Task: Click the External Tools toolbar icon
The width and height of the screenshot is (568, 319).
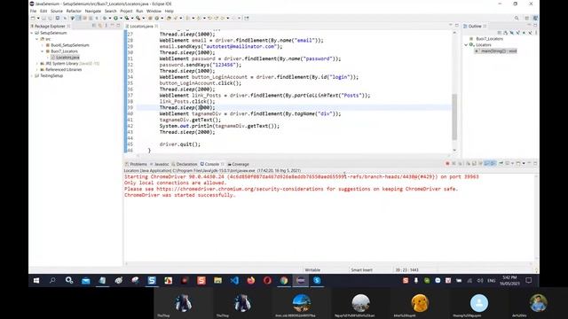Action: coord(138,18)
